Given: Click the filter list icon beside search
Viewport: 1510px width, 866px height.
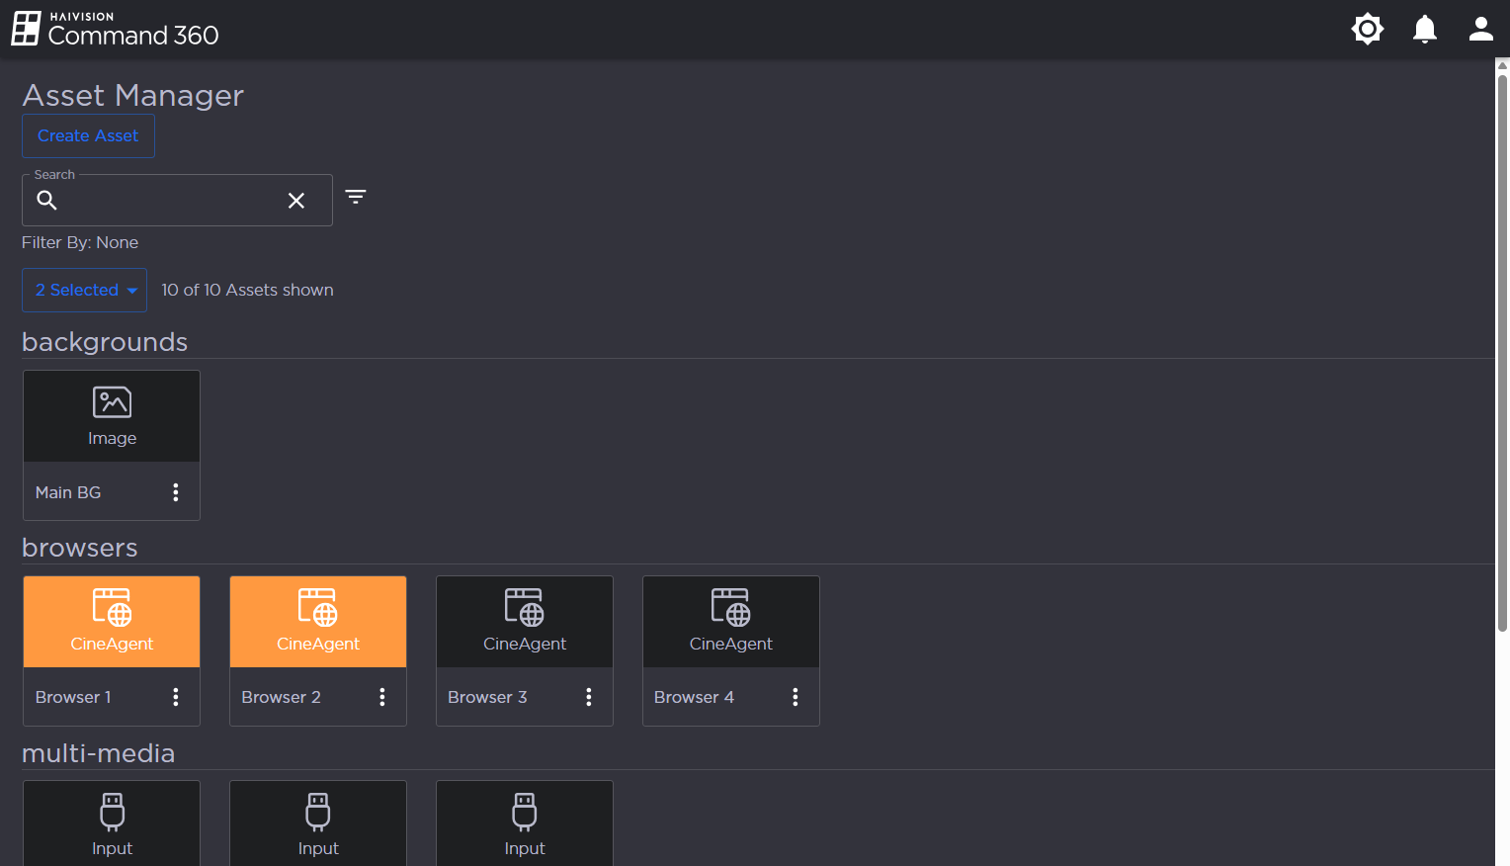Looking at the screenshot, I should (356, 197).
